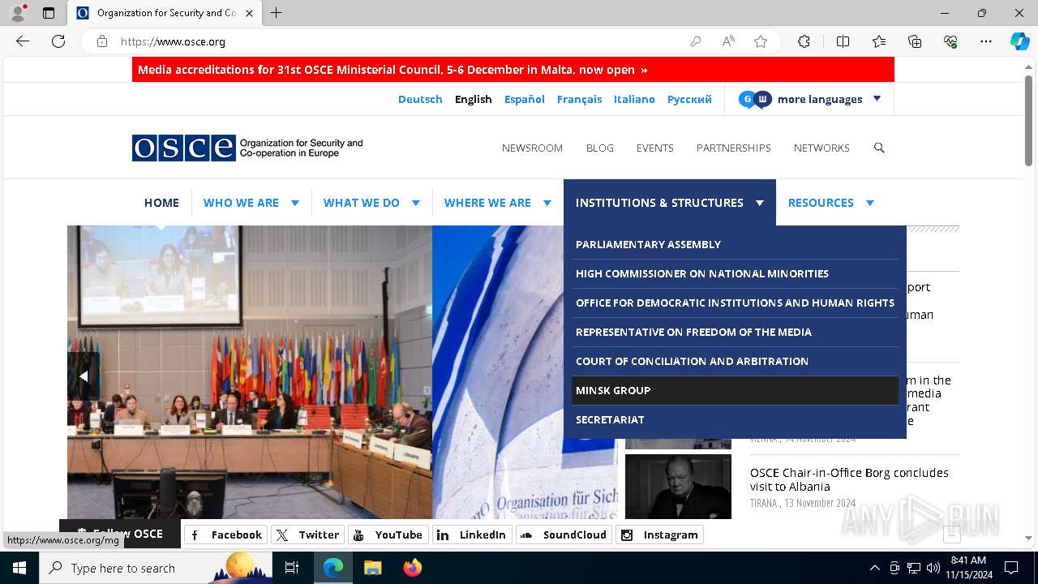Open OSCE LinkedIn page
The image size is (1038, 584).
471,535
